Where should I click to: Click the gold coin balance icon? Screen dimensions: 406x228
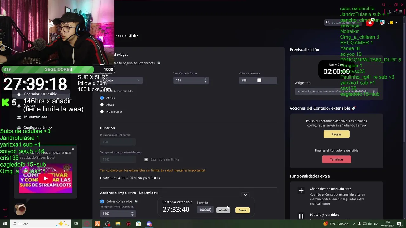pyautogui.click(x=391, y=22)
